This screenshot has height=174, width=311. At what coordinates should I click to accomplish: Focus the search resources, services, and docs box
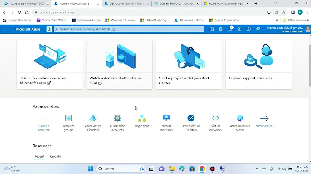[129, 29]
